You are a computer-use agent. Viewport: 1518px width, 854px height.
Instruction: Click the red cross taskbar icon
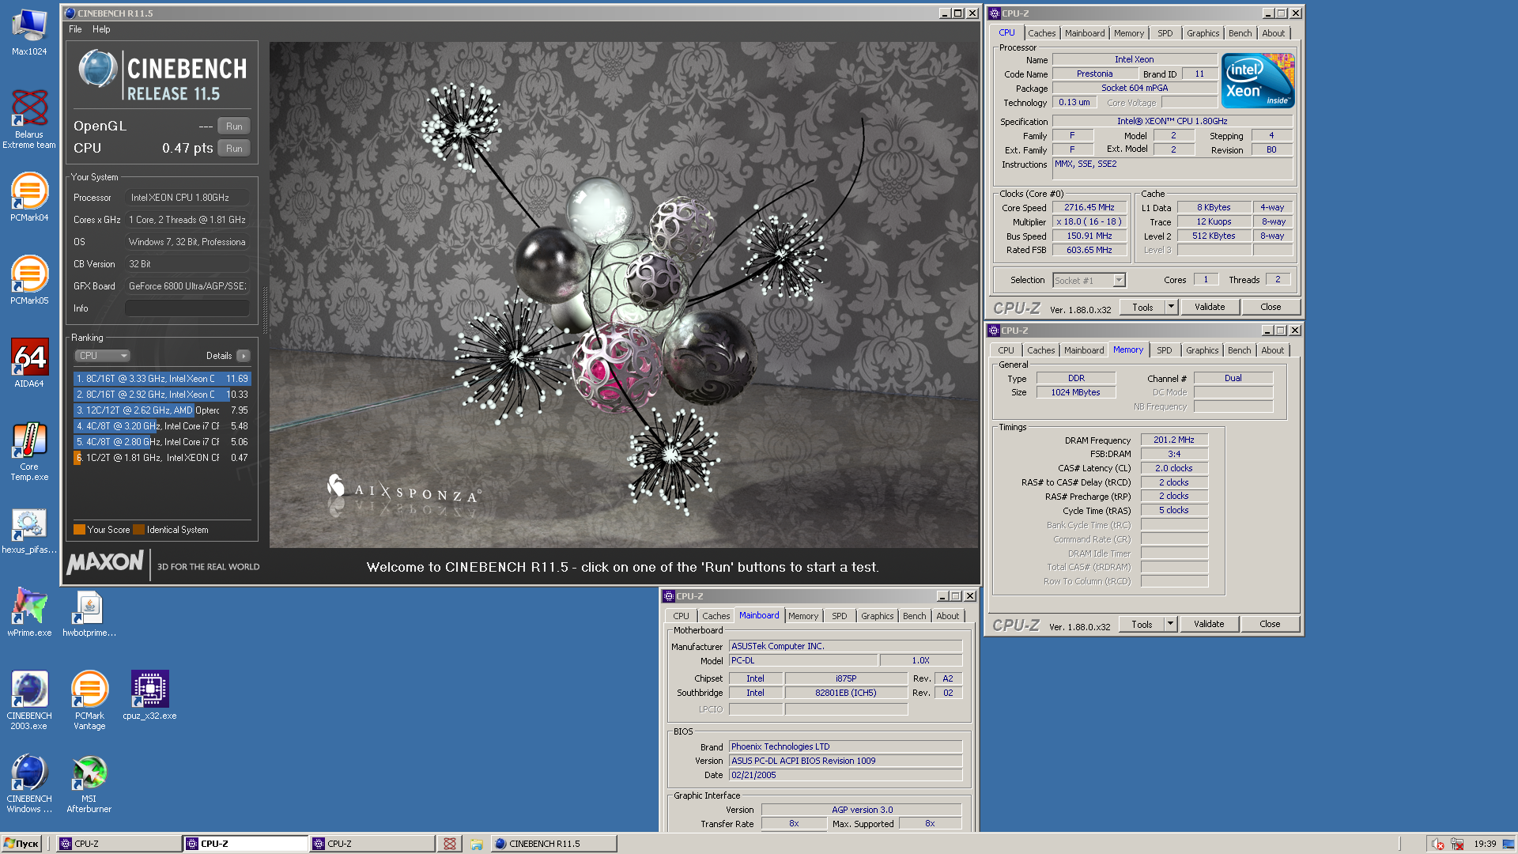pyautogui.click(x=450, y=844)
